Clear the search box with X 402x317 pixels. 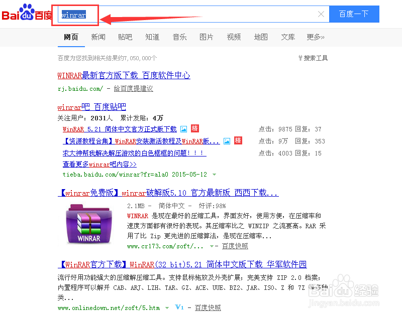coord(321,14)
